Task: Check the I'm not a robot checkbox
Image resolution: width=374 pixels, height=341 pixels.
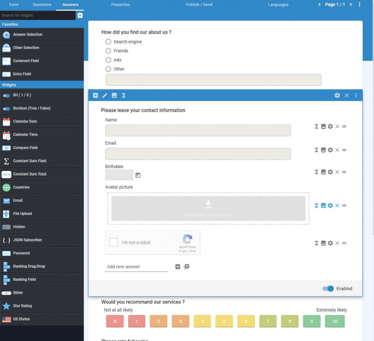Action: [x=114, y=242]
